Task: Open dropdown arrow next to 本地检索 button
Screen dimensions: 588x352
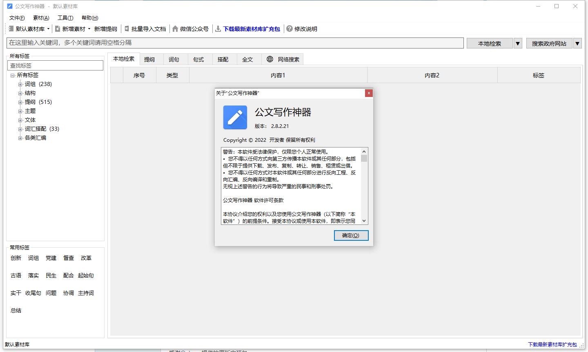Action: 518,43
